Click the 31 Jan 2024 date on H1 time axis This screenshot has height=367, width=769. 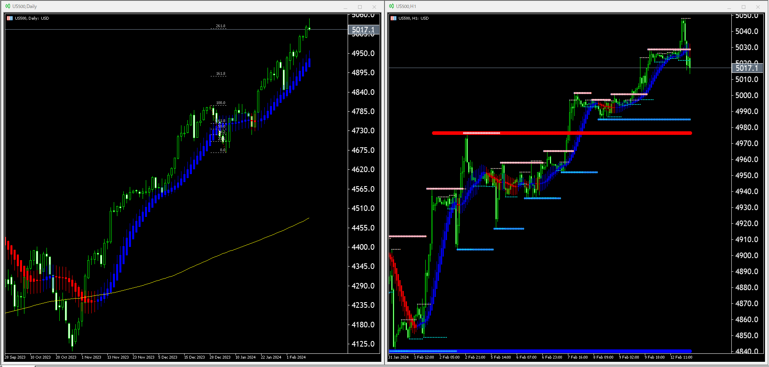tap(399, 357)
